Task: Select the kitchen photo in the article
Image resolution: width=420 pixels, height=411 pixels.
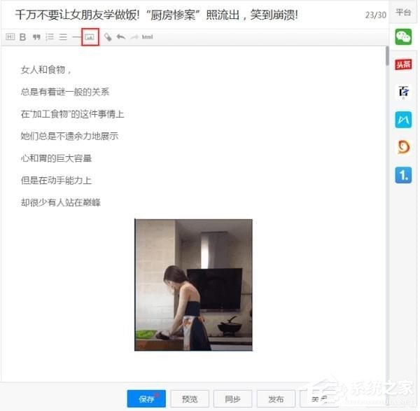Action: point(193,285)
